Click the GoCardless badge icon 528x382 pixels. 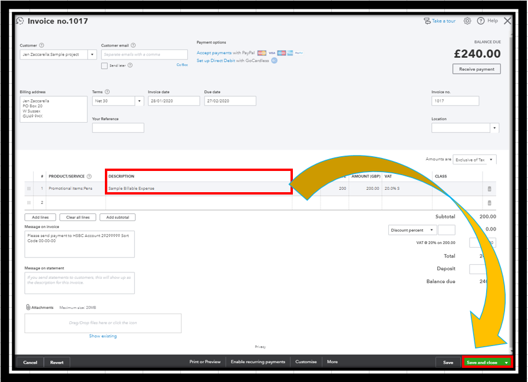pyautogui.click(x=275, y=61)
